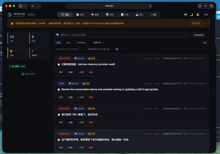Toggle the Safari sidebar icon
The height and width of the screenshot is (154, 220).
21,6
